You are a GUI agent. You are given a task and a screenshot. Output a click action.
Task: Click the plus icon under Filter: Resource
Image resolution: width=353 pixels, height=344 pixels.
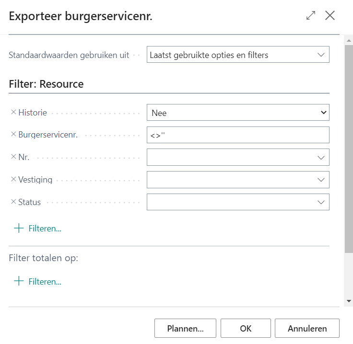(x=19, y=229)
